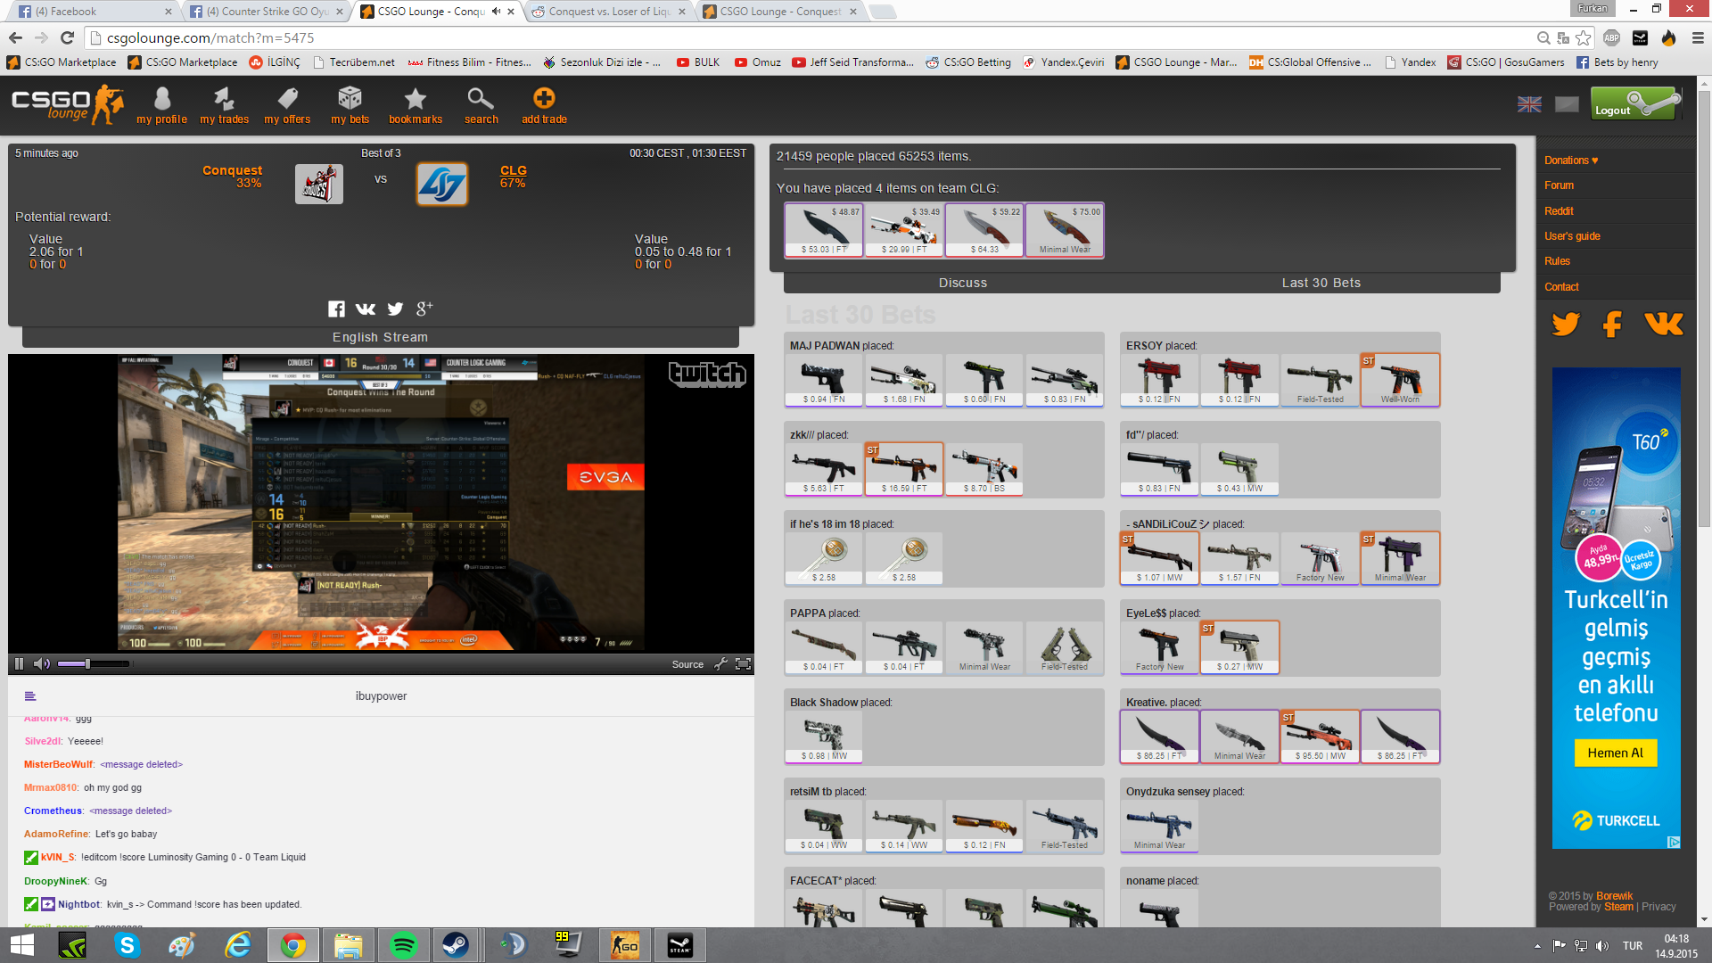The height and width of the screenshot is (963, 1712).
Task: Open the English Stream tab
Action: 381,337
